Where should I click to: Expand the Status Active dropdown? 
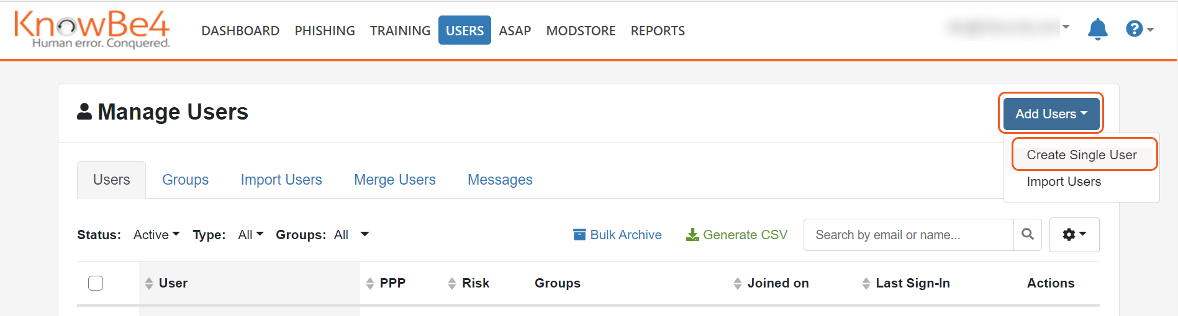coord(156,235)
